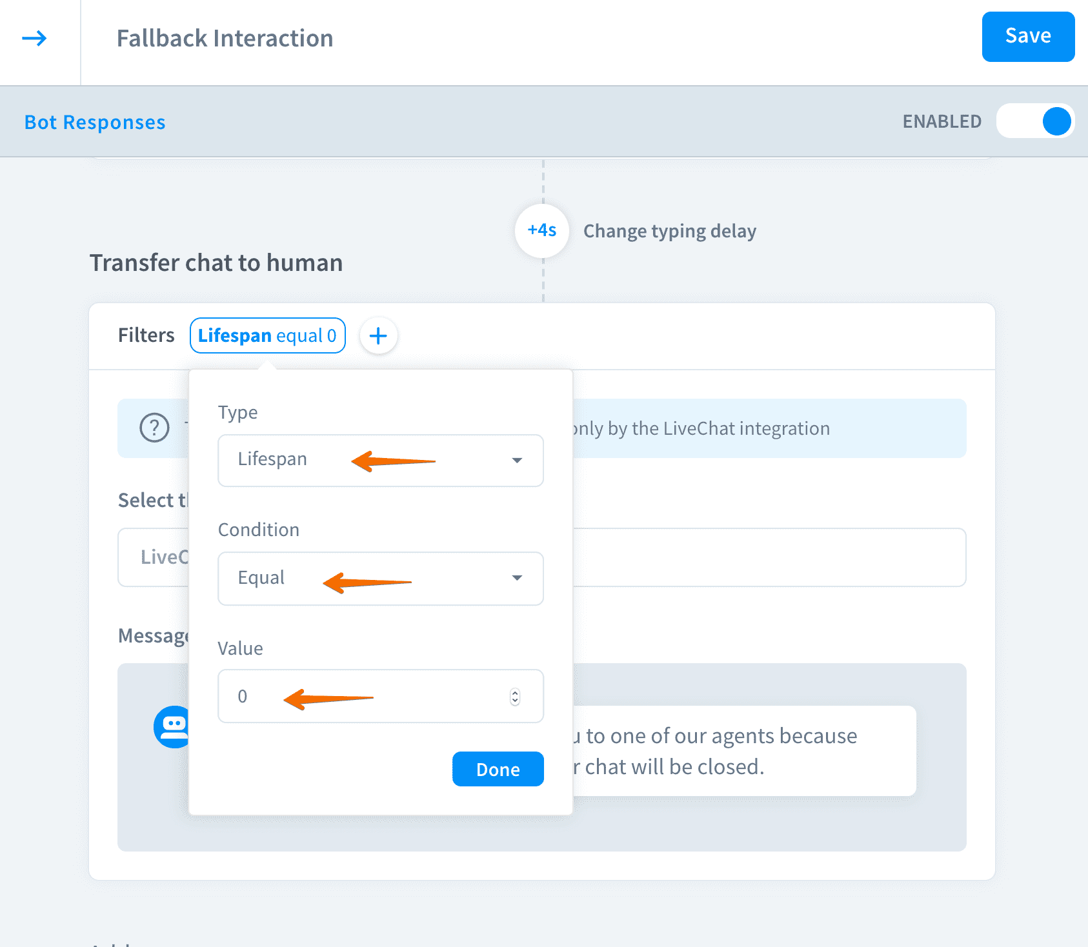Toggle the ENABLED switch off
Viewport: 1088px width, 947px height.
coord(1034,121)
